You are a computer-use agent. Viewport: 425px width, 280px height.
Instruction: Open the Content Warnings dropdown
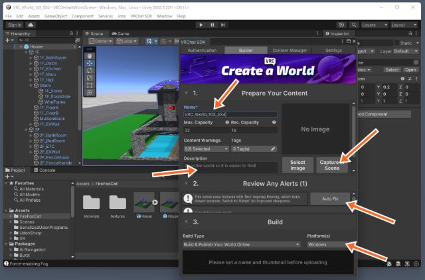[x=207, y=149]
